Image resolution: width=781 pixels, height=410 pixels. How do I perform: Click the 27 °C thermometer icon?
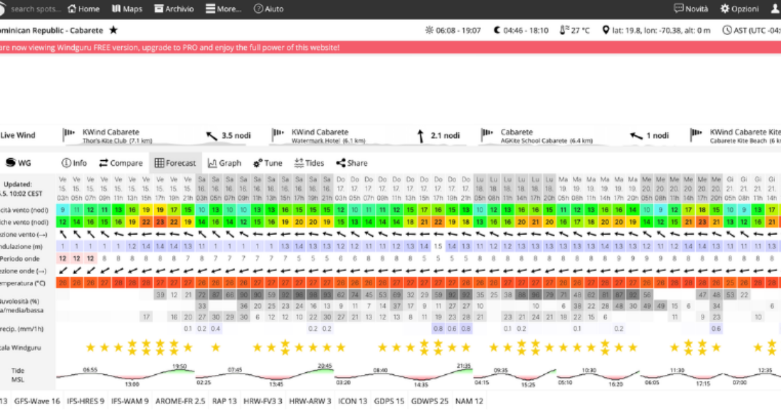pyautogui.click(x=564, y=30)
